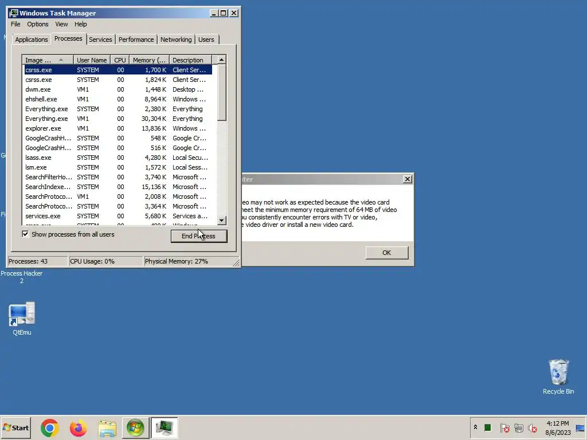This screenshot has height=440, width=587.
Task: Open Google Chrome from the taskbar
Action: pyautogui.click(x=50, y=427)
